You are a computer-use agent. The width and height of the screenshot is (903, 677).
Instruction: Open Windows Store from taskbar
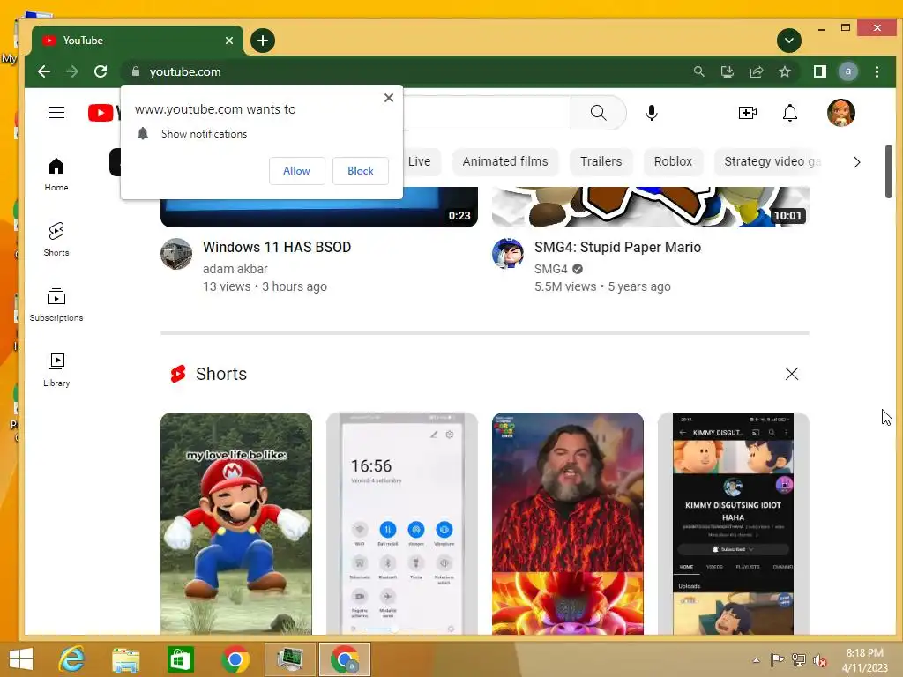click(x=180, y=659)
